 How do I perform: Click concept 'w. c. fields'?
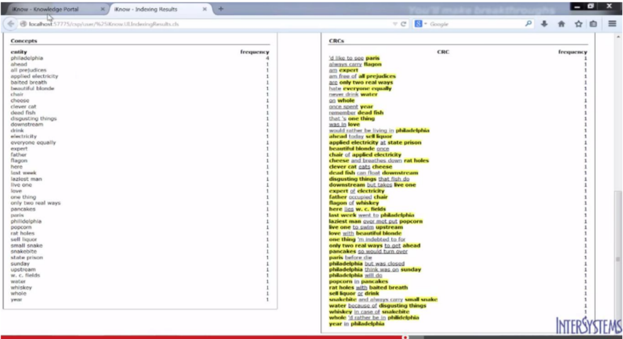click(25, 275)
